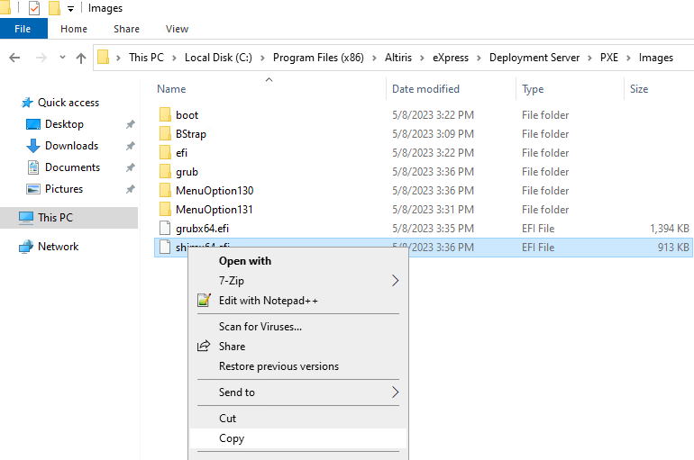Image resolution: width=694 pixels, height=460 pixels.
Task: Open the boot folder icon
Action: pyautogui.click(x=164, y=115)
